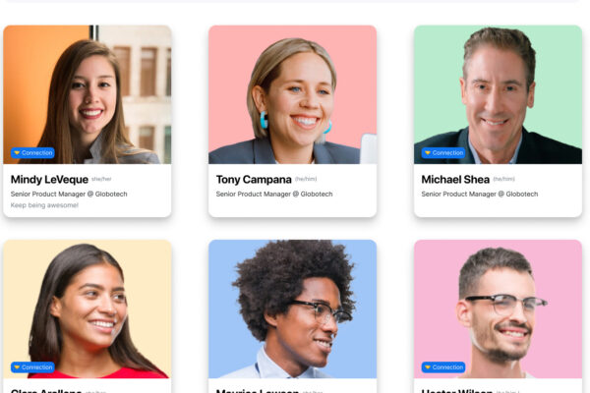Select the pink-background bearded man's photo
Viewport: 590px width, 393px height.
point(498,309)
